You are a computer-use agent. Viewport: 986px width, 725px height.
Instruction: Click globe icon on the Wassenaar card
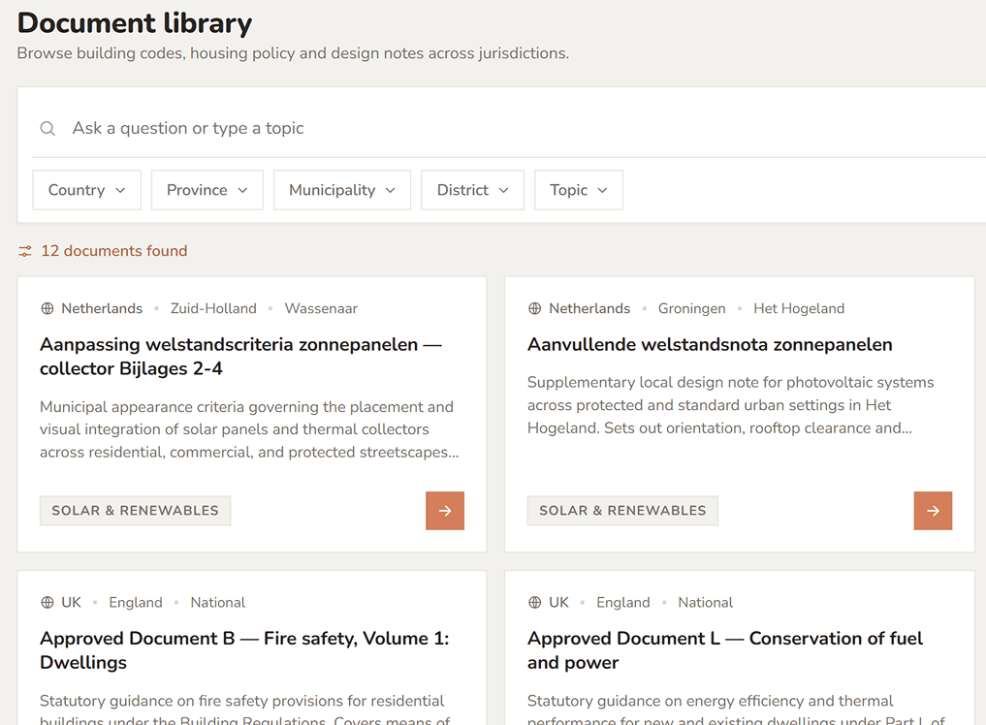pyautogui.click(x=48, y=309)
